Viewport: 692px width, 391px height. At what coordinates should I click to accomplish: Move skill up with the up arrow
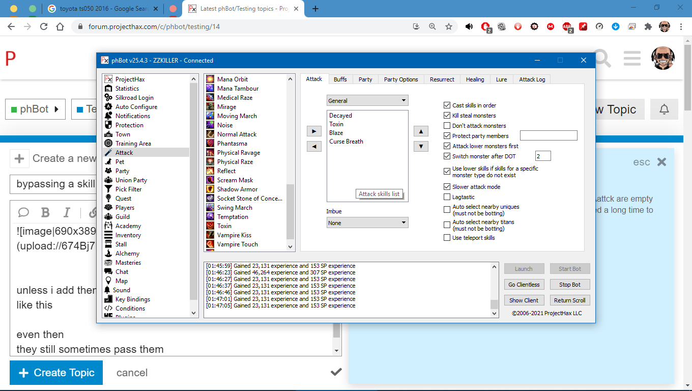[x=420, y=131]
